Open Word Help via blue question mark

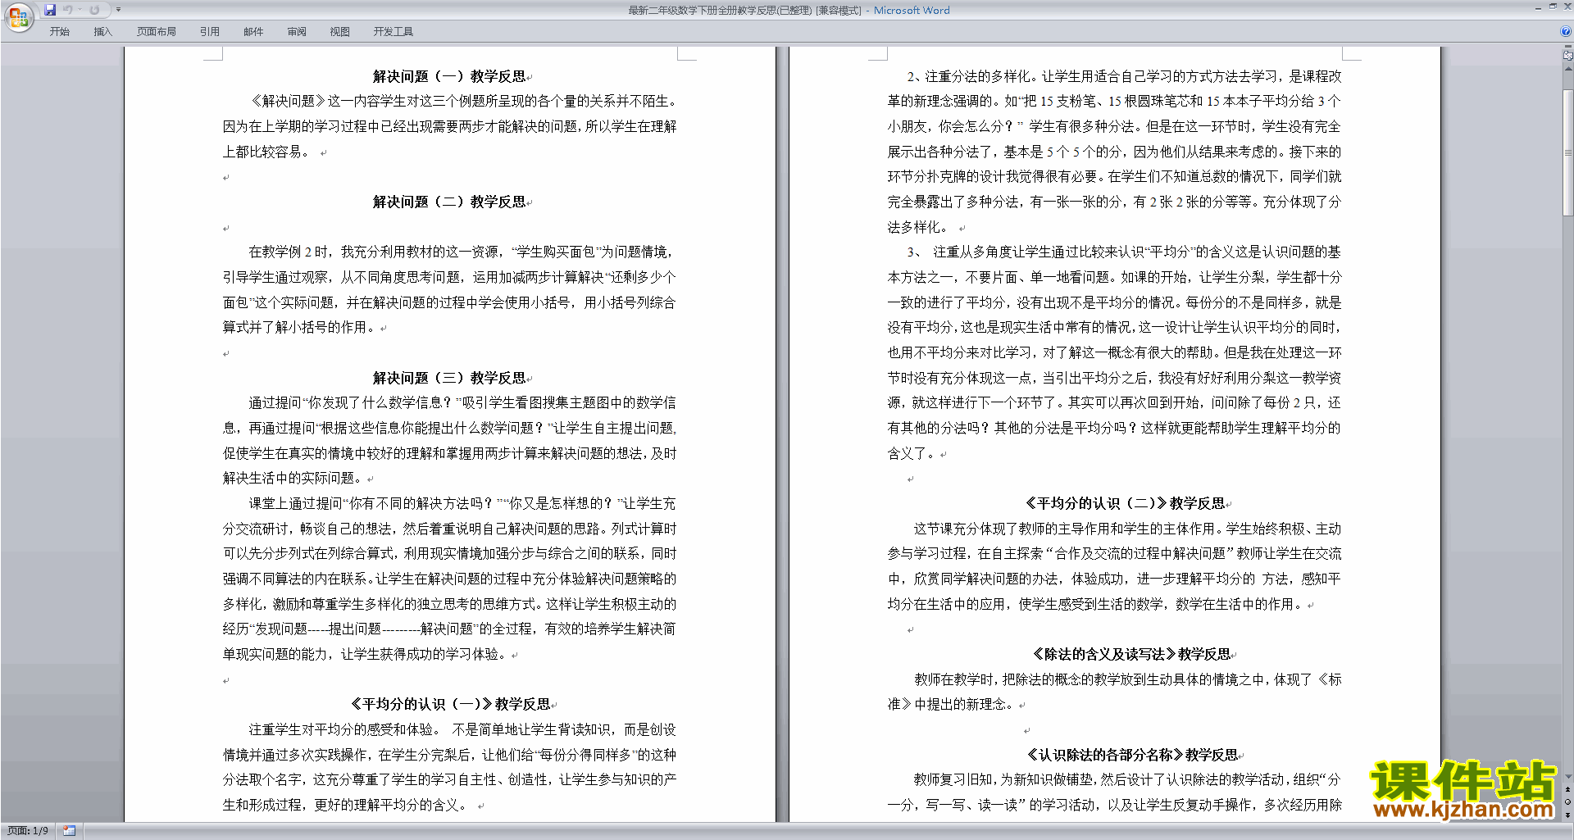(1566, 31)
